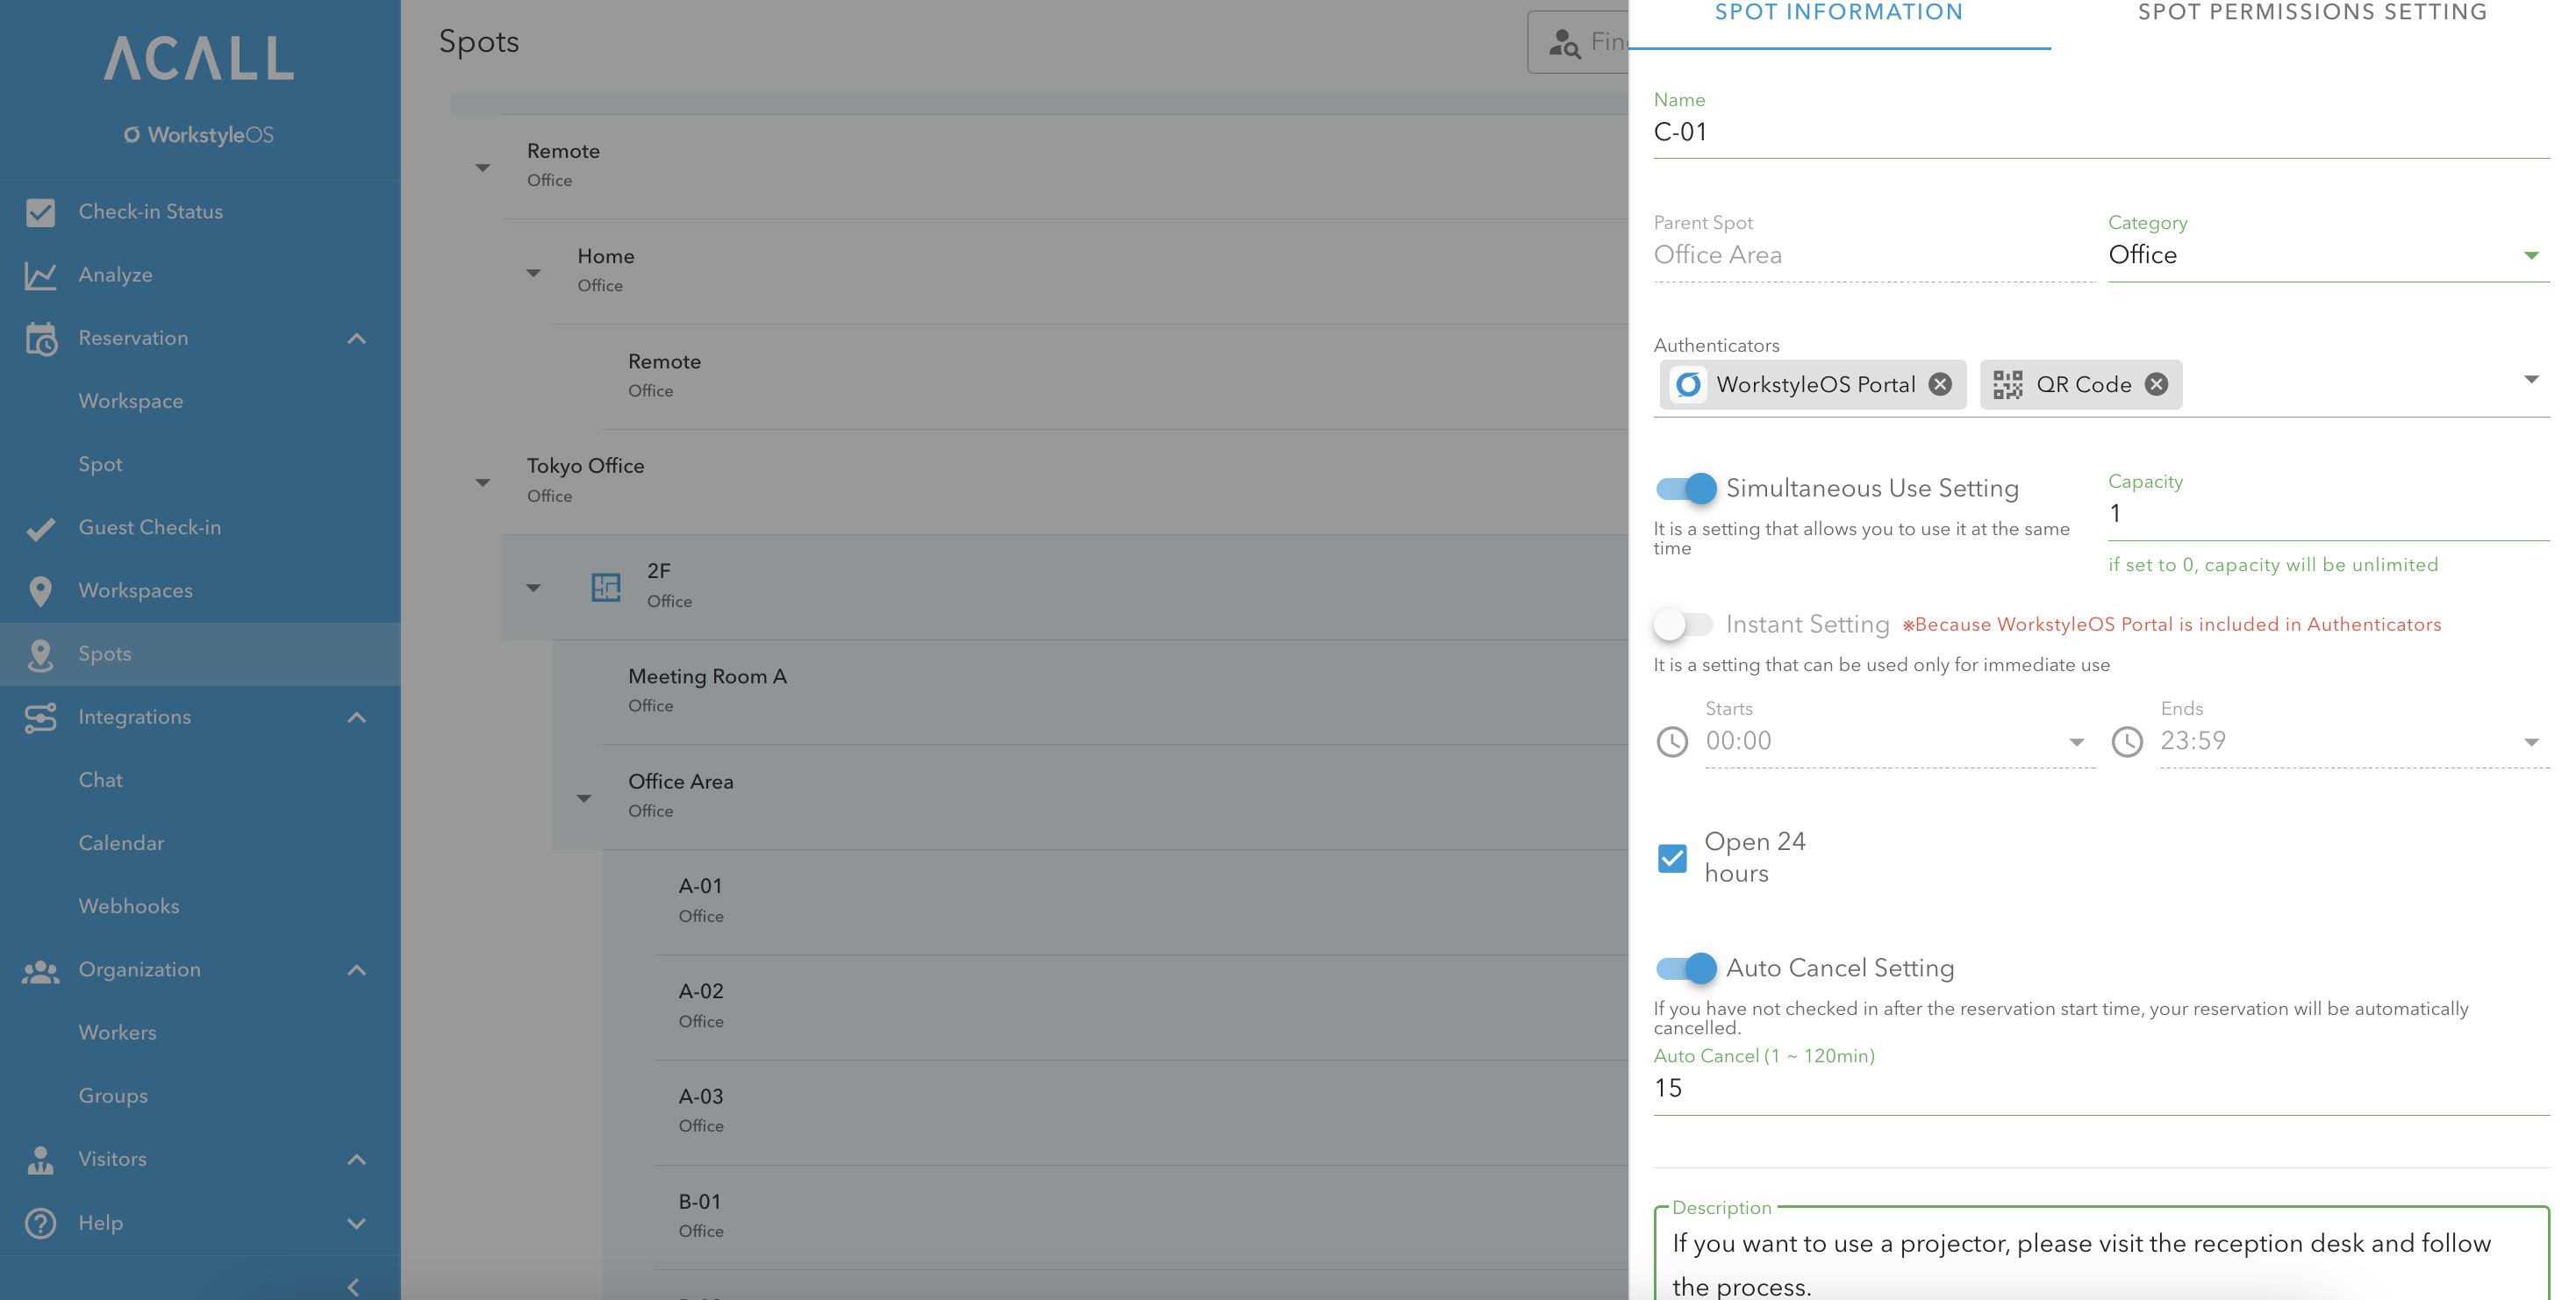The width and height of the screenshot is (2576, 1300).
Task: Expand the Help menu section
Action: coord(356,1224)
